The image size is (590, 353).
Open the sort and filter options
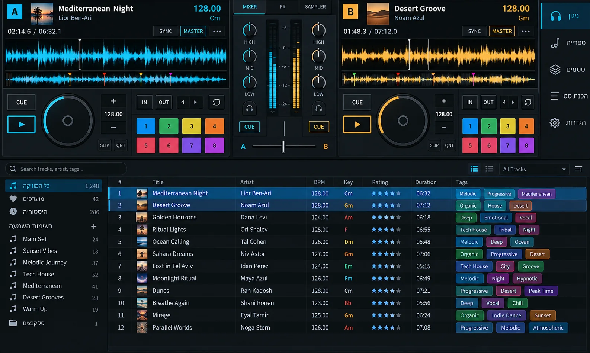[x=578, y=169]
